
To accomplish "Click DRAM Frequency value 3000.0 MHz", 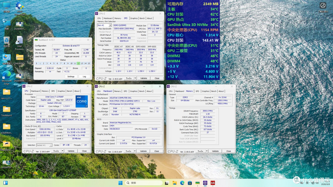I will pyautogui.click(x=208, y=111).
